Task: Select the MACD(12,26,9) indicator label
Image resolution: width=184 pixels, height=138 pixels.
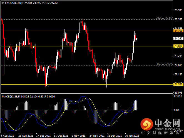Action: coord(11,97)
